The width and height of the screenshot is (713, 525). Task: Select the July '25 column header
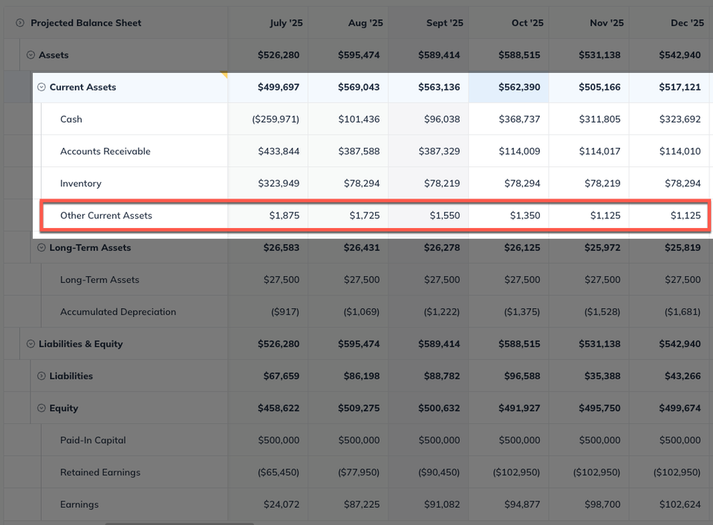[x=286, y=23]
